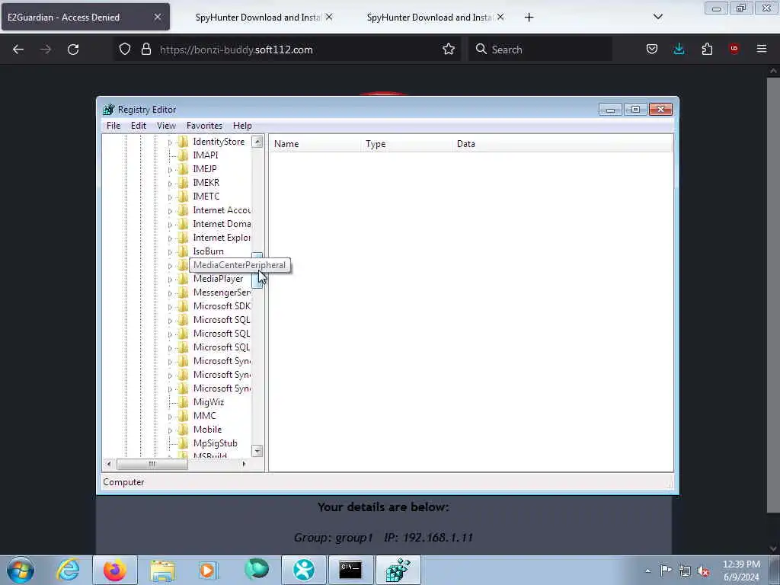The width and height of the screenshot is (780, 585).
Task: Click the tree horizontal scrollbar thumb
Action: (152, 464)
